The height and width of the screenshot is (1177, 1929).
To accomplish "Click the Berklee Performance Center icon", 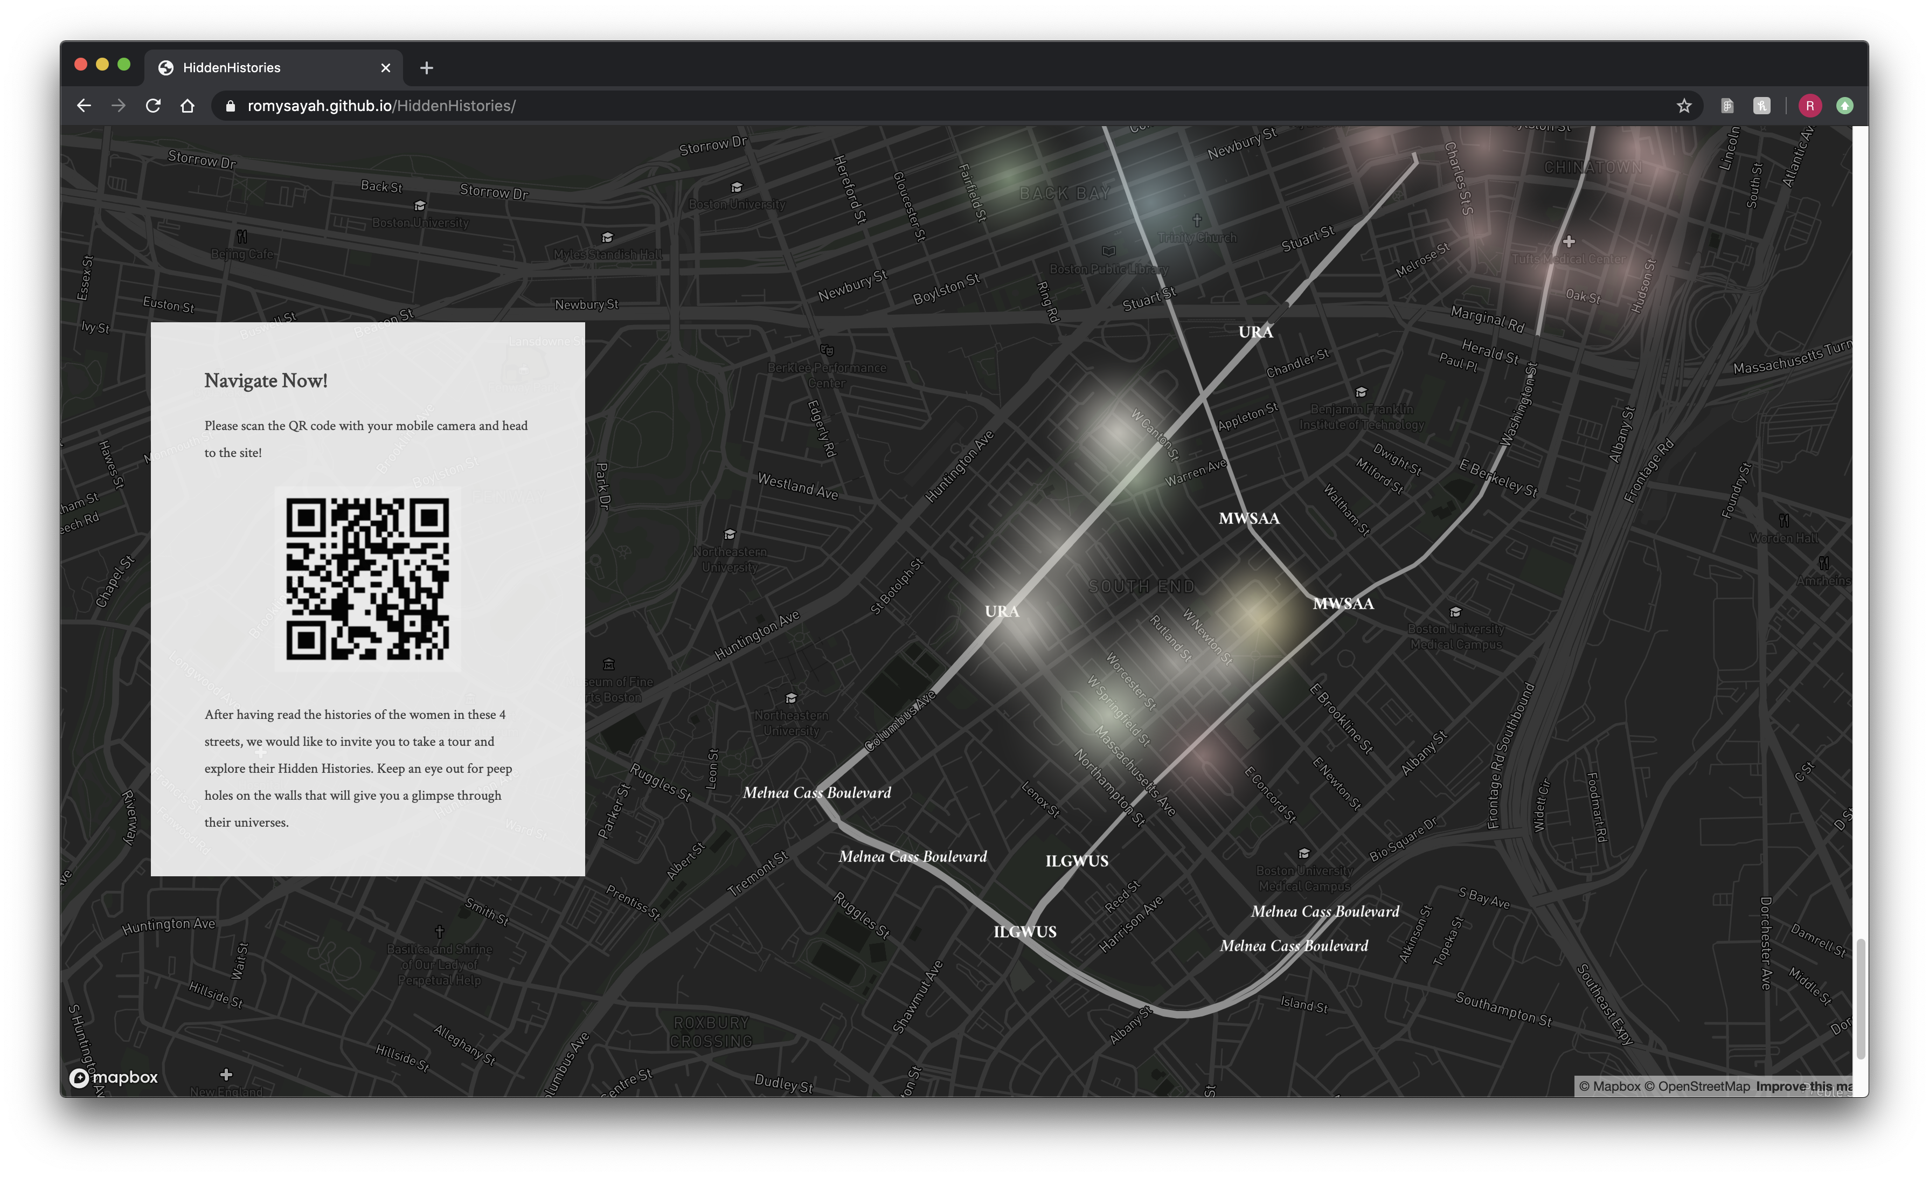I will point(827,350).
